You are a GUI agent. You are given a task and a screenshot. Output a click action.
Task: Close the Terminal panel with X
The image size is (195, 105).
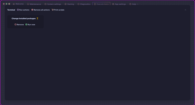tap(185, 10)
